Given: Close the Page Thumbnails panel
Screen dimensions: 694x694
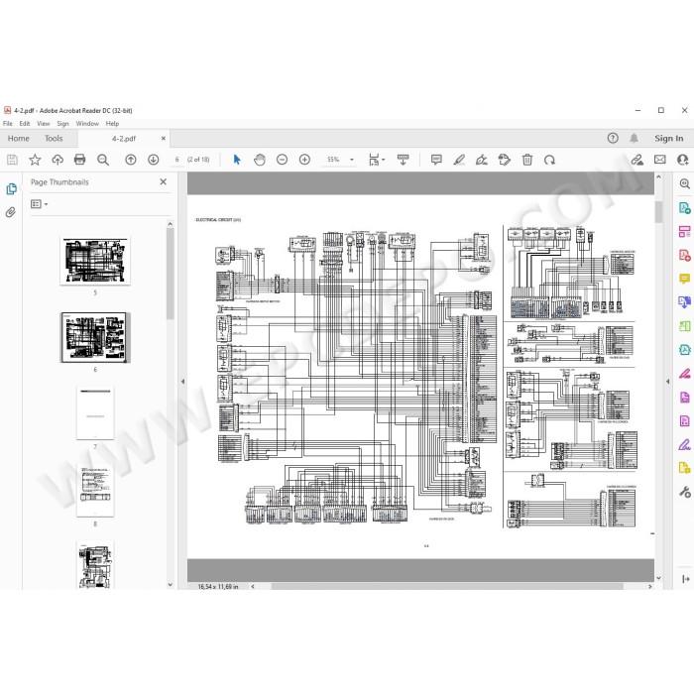Looking at the screenshot, I should (x=163, y=181).
